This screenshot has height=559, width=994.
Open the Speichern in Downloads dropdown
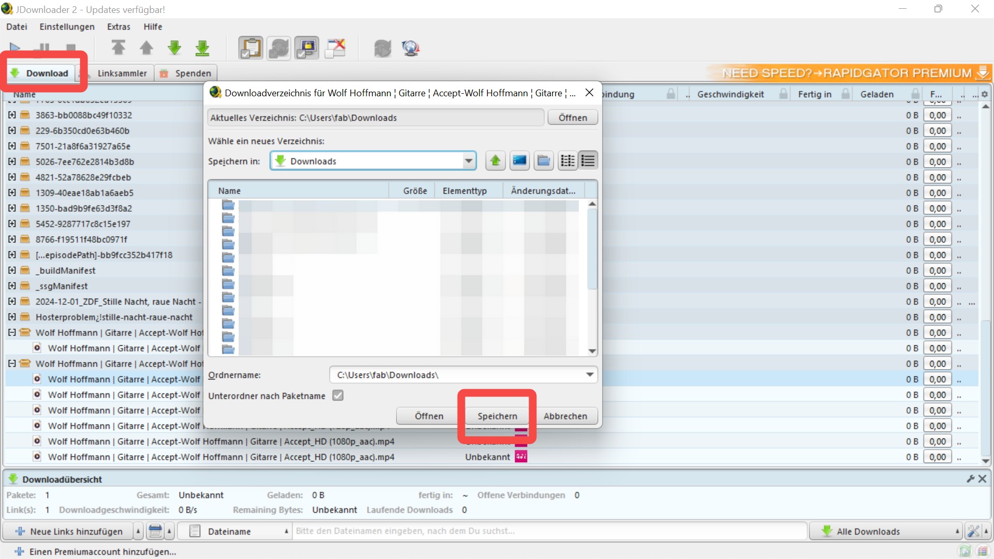[x=468, y=161]
